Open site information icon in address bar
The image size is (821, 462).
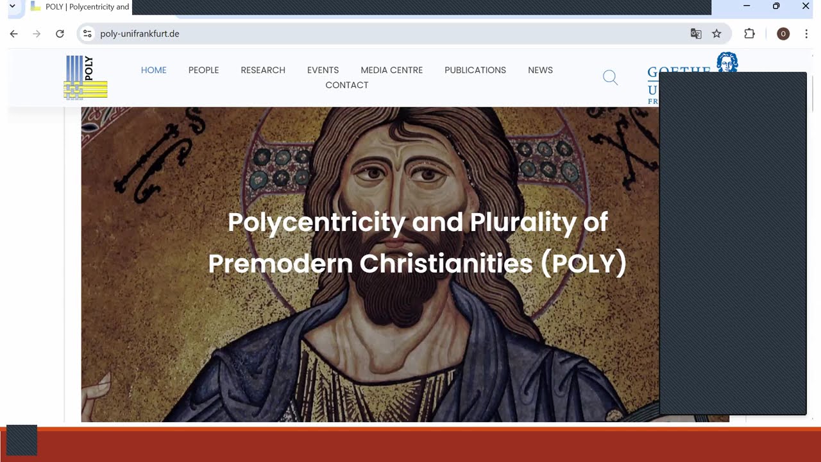pos(88,33)
